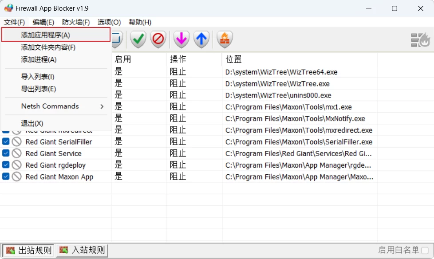Click the path D:\system\WizTree\WizTree.exe
This screenshot has height=259, width=434.
point(277,84)
